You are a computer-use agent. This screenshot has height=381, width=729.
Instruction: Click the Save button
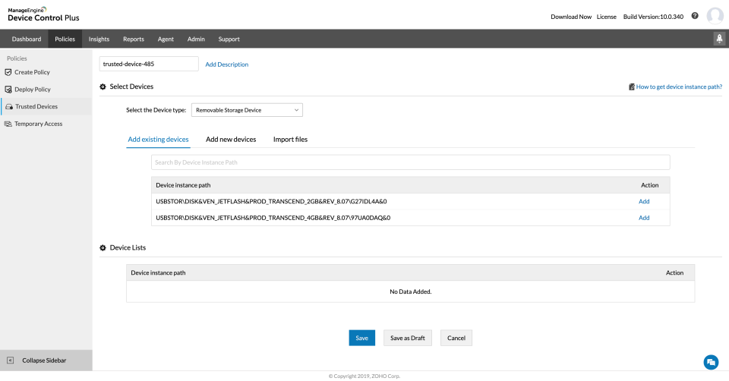pyautogui.click(x=362, y=338)
